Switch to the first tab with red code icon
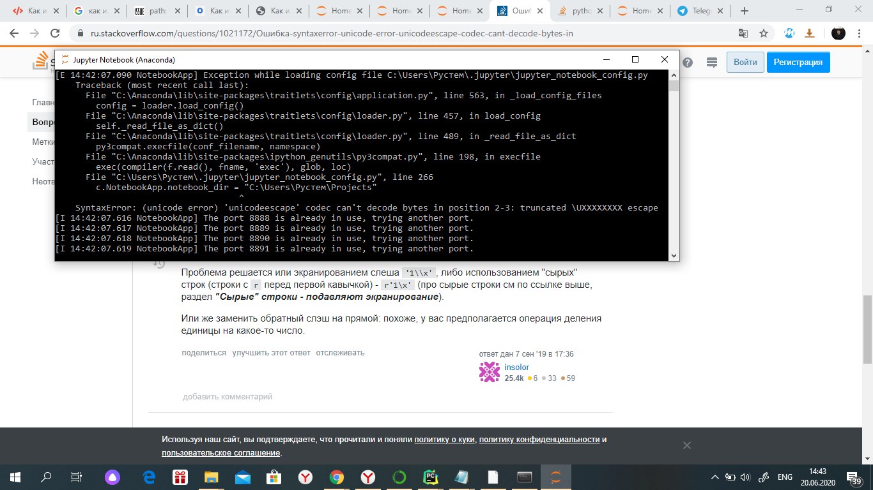 (x=36, y=11)
